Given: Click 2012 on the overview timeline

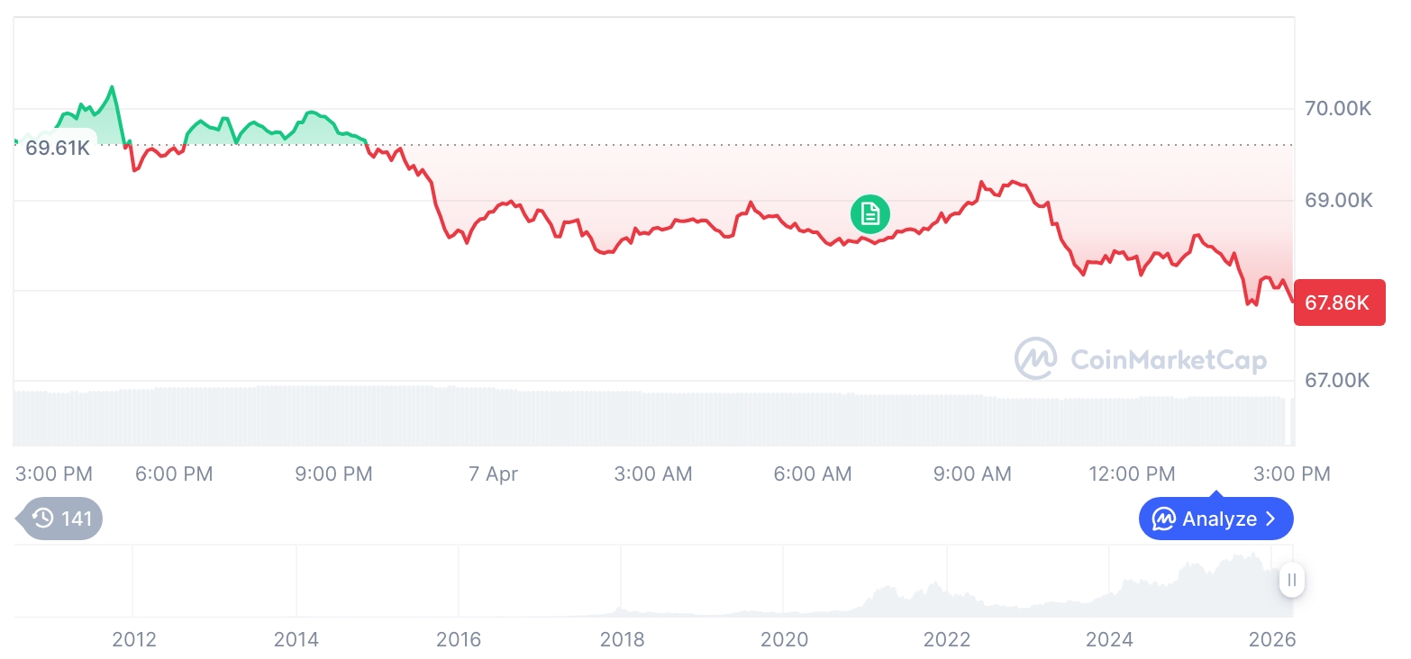Looking at the screenshot, I should pos(133,639).
